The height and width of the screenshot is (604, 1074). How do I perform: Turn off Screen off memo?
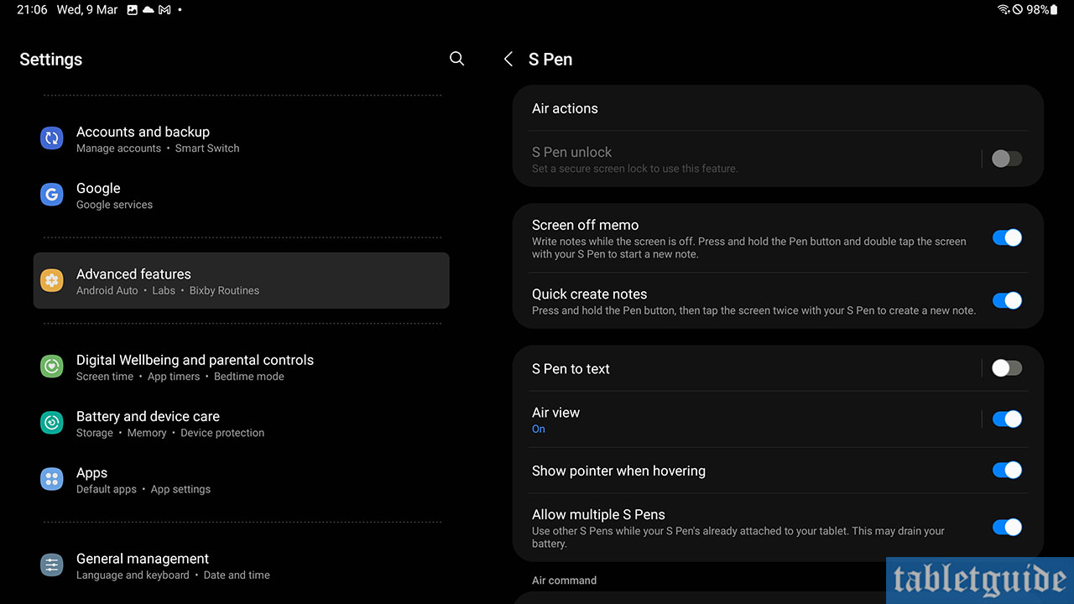[1006, 237]
